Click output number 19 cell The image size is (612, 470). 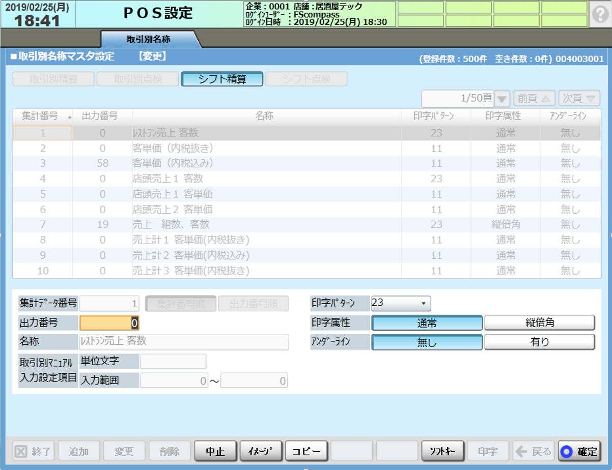pos(102,225)
